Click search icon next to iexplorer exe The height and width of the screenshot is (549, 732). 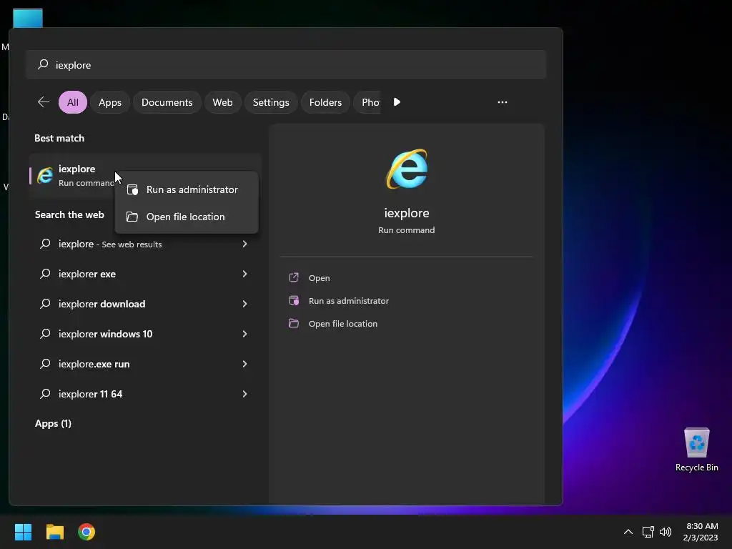45,274
